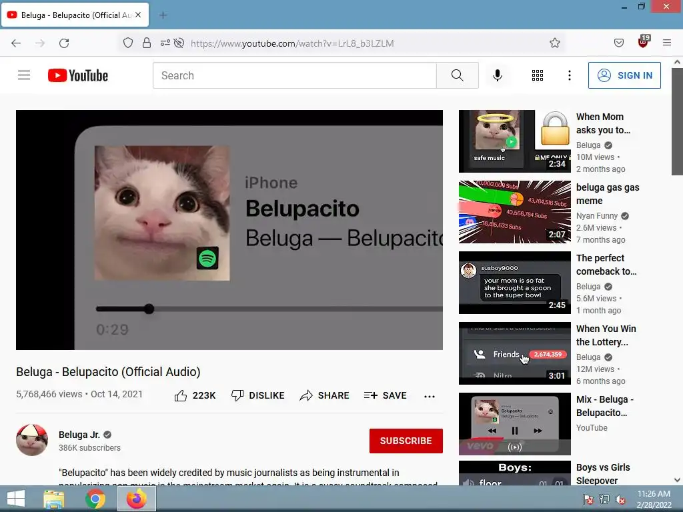Open Beluga Jr. channel avatar

point(32,440)
